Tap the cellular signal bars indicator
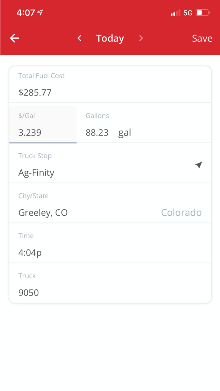 tap(175, 13)
